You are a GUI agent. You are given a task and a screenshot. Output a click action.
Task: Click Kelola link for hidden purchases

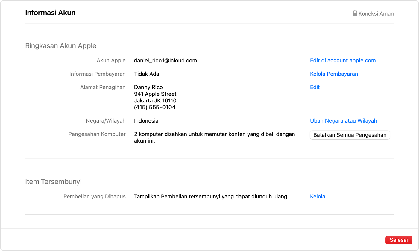click(318, 196)
